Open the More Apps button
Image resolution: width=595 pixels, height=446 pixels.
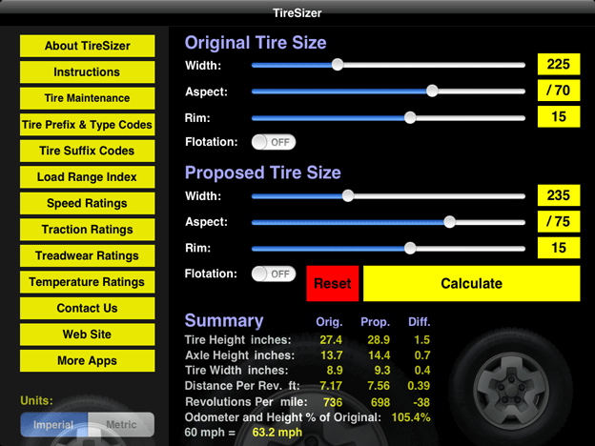[87, 360]
